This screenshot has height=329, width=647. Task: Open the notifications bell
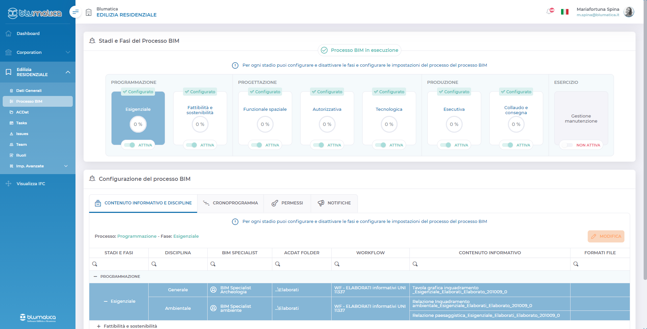point(550,12)
